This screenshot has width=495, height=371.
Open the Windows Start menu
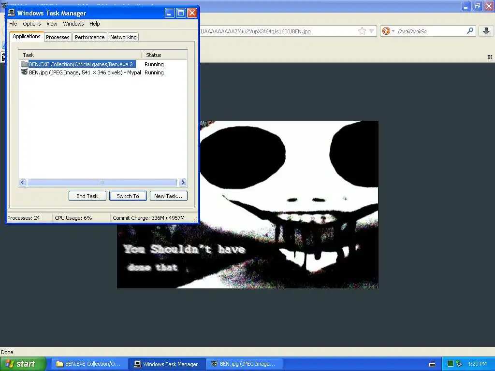[23, 364]
